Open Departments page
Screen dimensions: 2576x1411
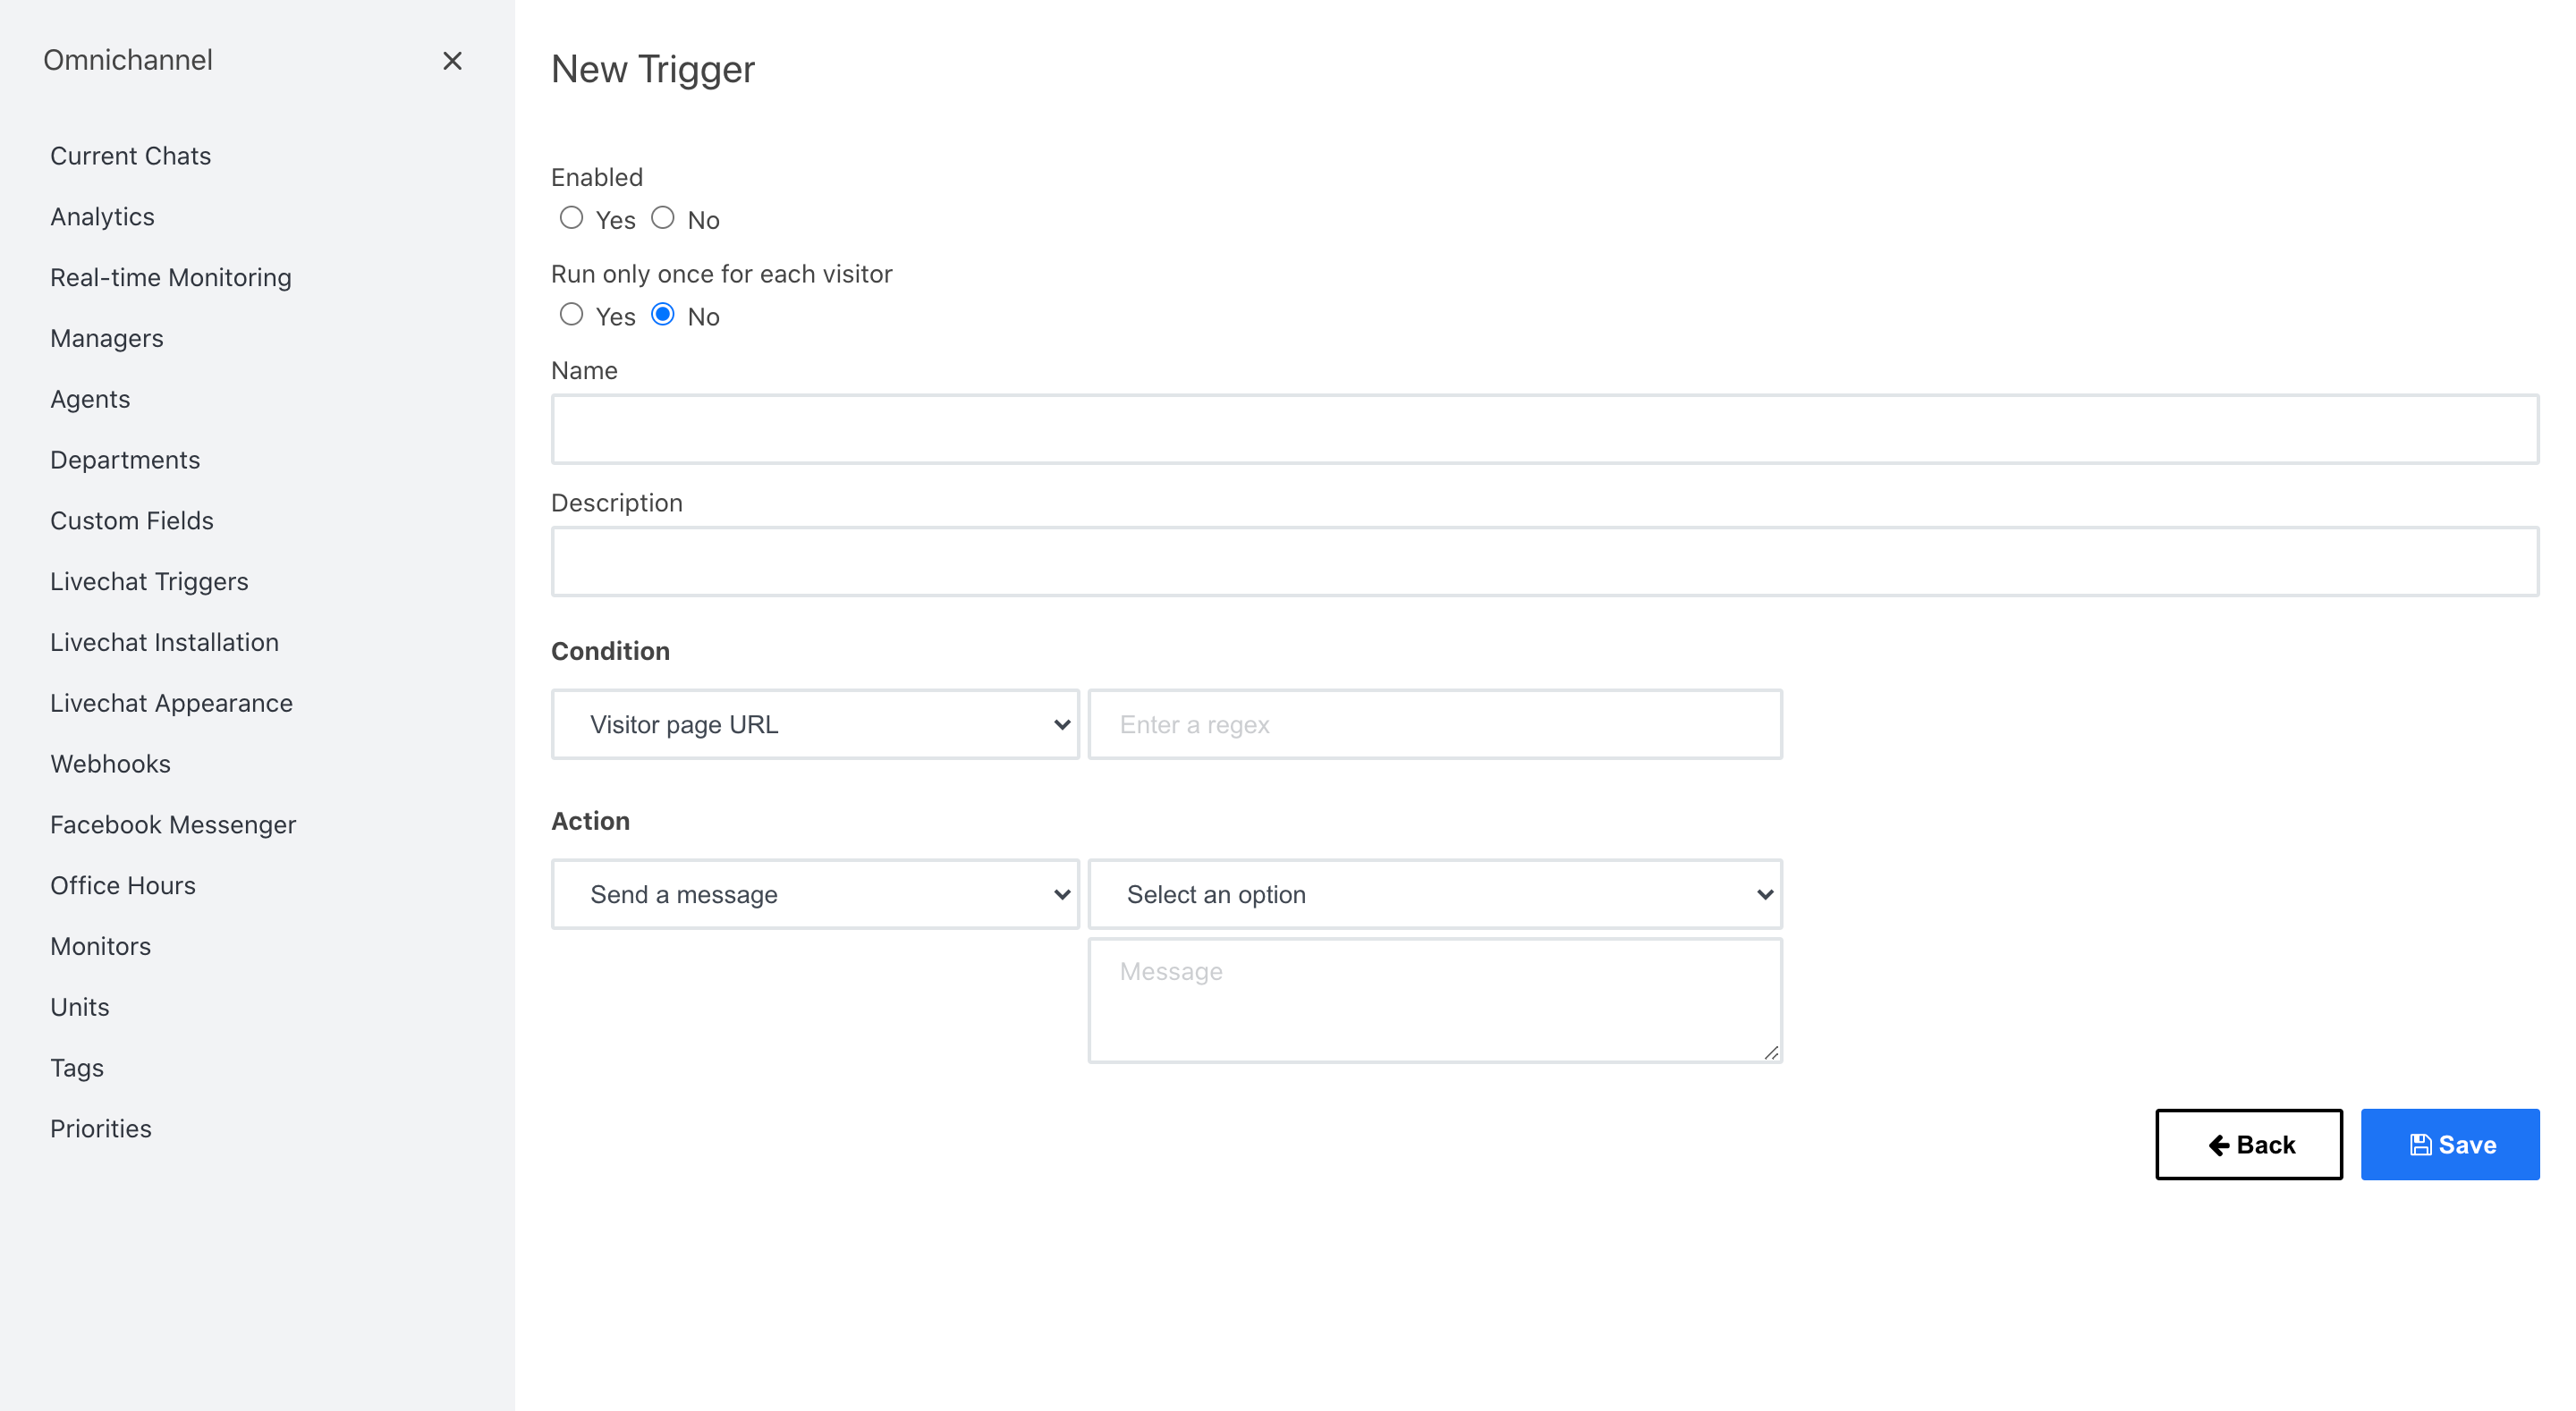125,460
